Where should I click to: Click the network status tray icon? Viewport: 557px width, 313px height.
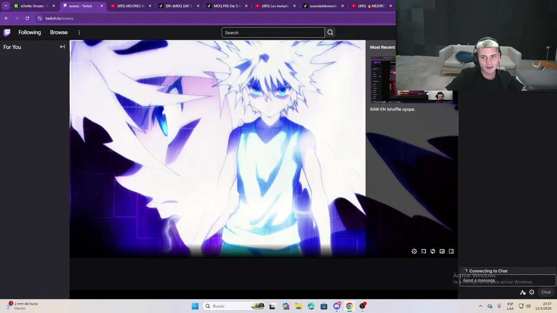coord(521,306)
